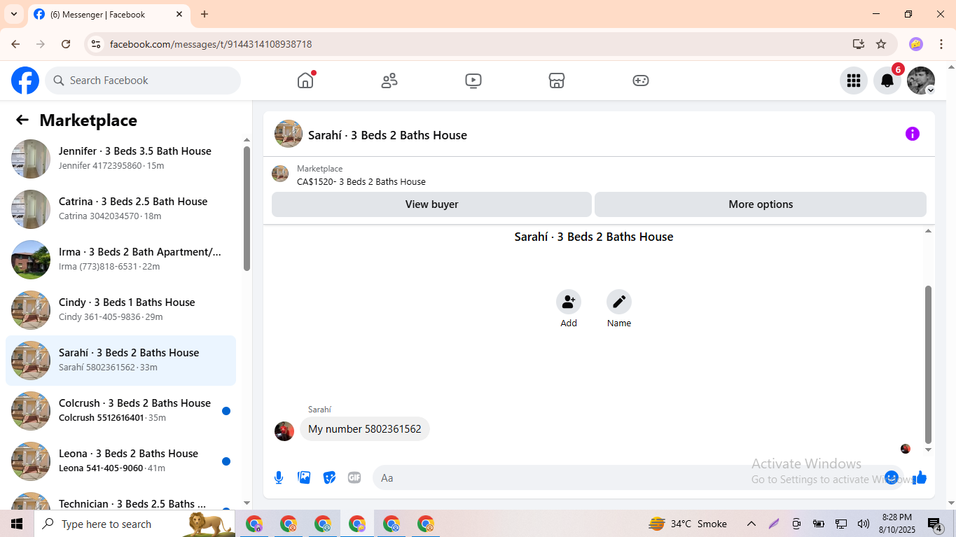The height and width of the screenshot is (537, 956).
Task: Open a new browser tab
Action: [x=205, y=14]
